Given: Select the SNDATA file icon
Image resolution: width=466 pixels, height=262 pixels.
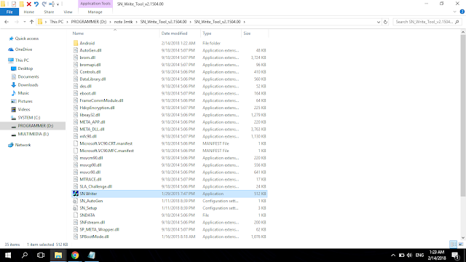Looking at the screenshot, I should 76,215.
